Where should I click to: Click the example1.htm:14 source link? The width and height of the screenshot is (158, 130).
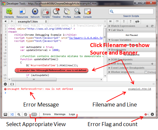[140, 89]
